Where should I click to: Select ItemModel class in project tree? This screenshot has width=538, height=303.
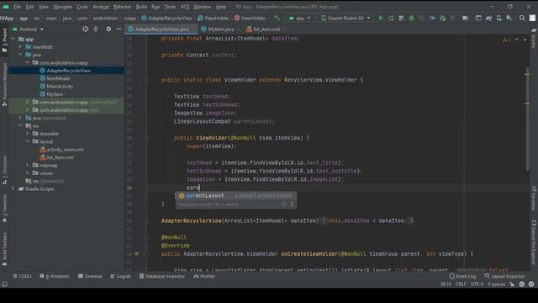[x=58, y=78]
